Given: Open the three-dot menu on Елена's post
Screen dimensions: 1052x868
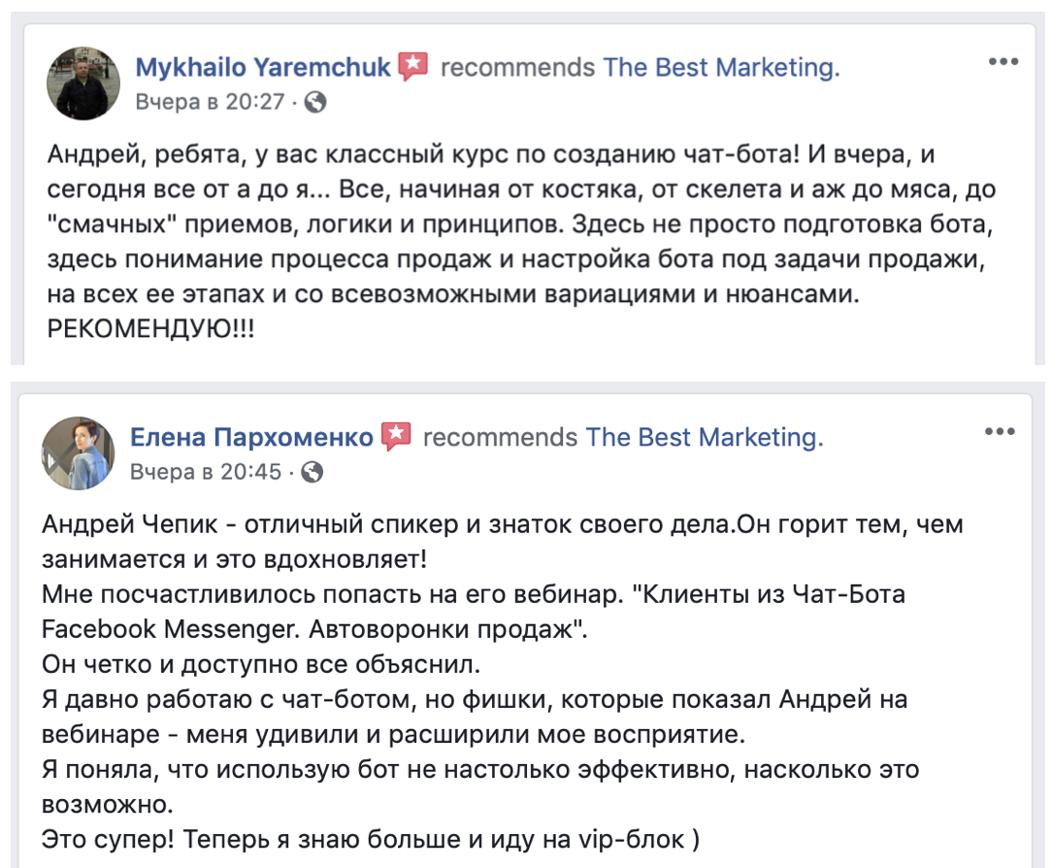Looking at the screenshot, I should tap(1000, 432).
